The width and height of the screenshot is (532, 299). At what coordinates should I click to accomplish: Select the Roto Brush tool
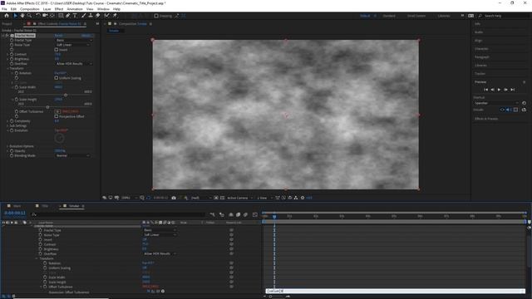click(x=107, y=16)
